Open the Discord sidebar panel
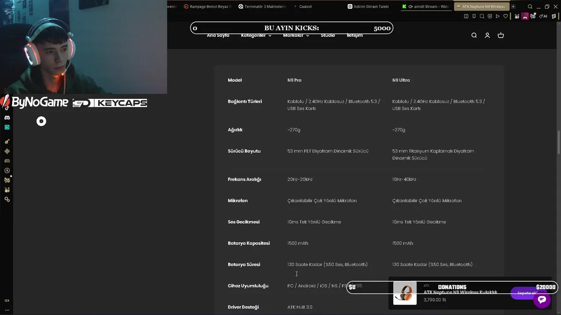The height and width of the screenshot is (315, 561). (7, 118)
